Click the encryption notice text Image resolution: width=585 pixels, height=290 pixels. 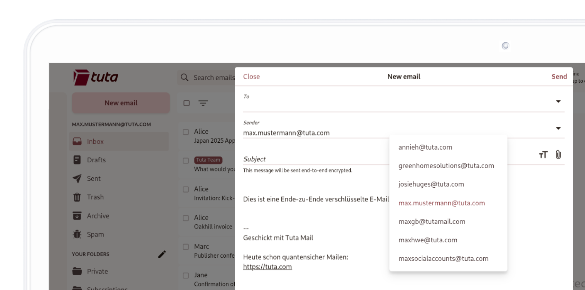298,170
